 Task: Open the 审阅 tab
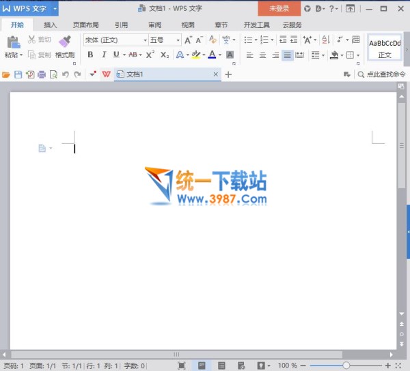[155, 25]
